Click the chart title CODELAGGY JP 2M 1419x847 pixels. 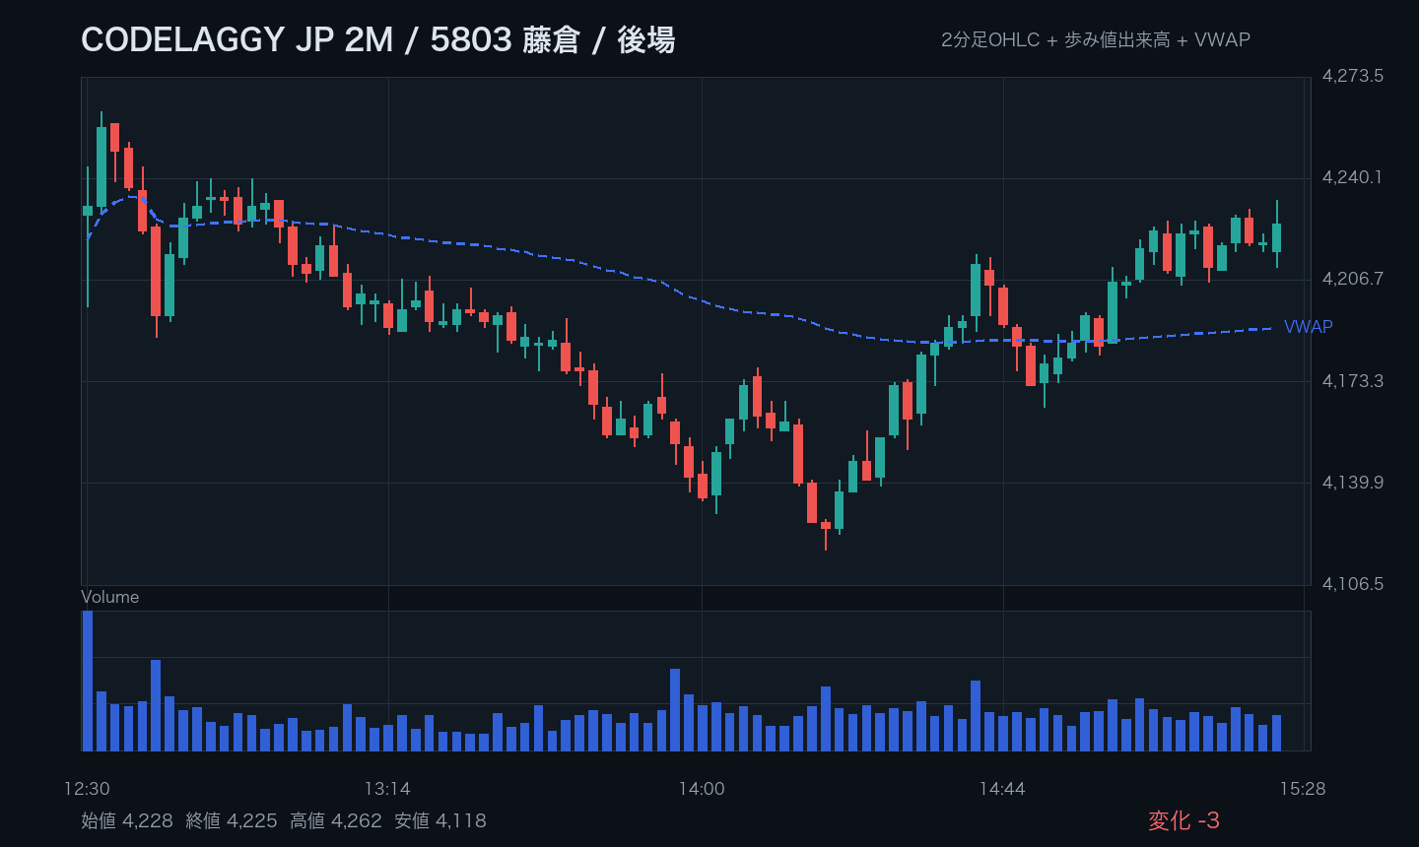236,39
